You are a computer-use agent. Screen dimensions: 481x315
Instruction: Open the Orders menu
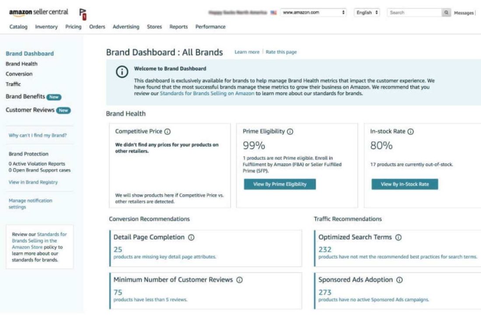coord(97,27)
